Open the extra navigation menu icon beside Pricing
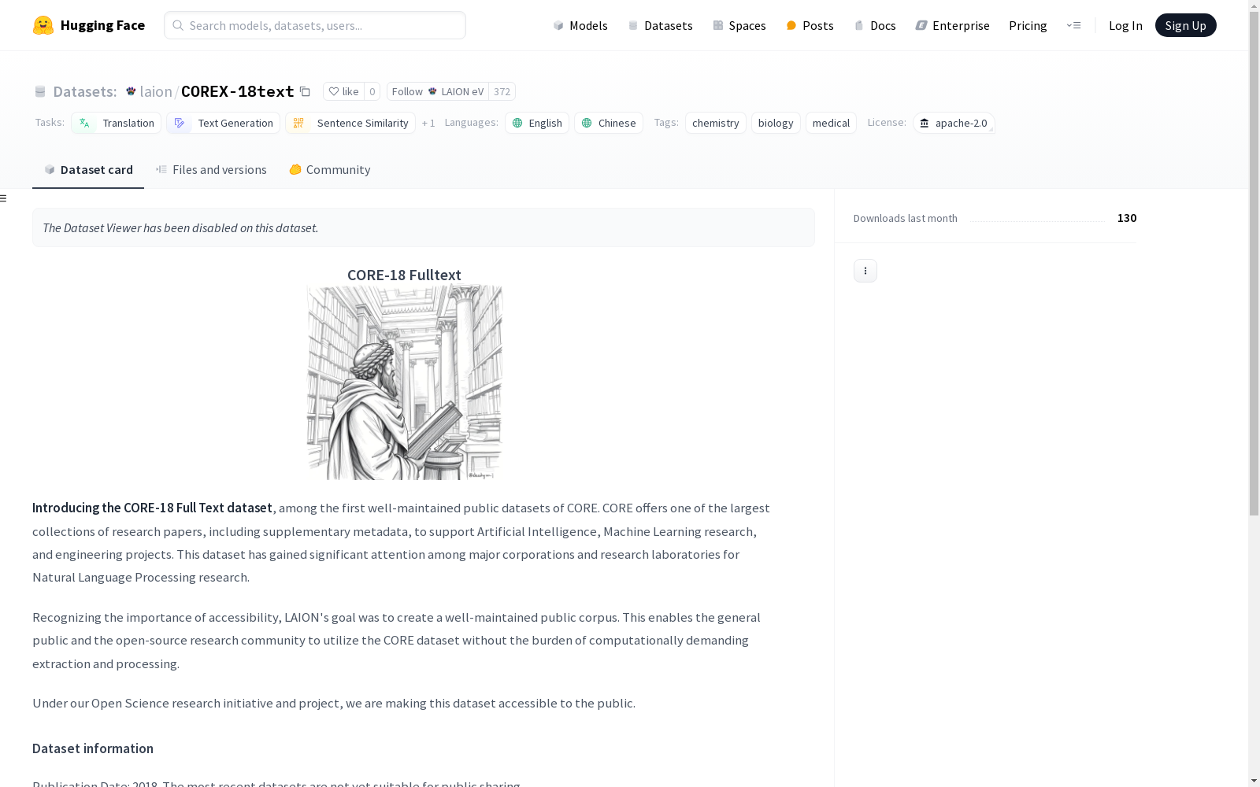 [x=1073, y=25]
